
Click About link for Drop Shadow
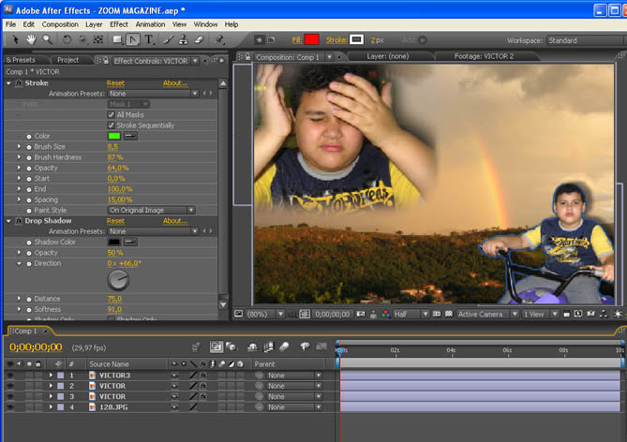[x=174, y=221]
